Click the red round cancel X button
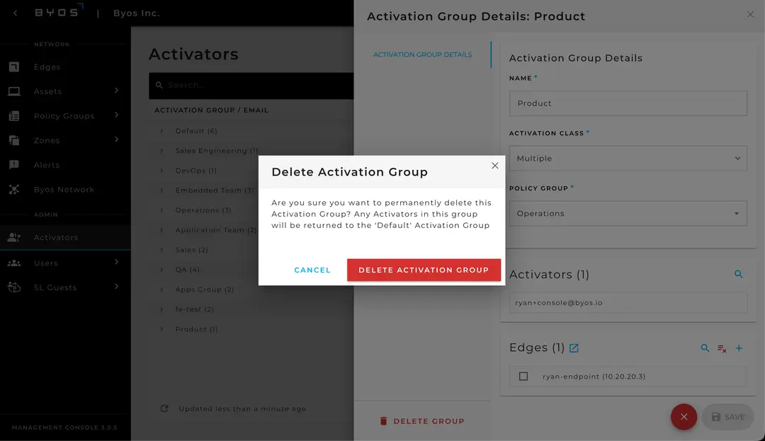The height and width of the screenshot is (441, 765). [684, 417]
